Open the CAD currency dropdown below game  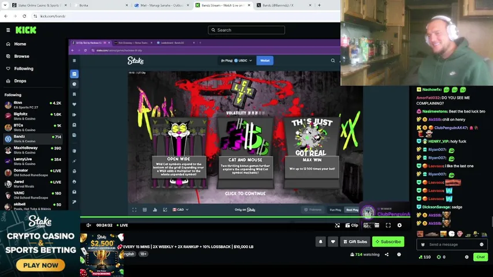[x=180, y=209]
